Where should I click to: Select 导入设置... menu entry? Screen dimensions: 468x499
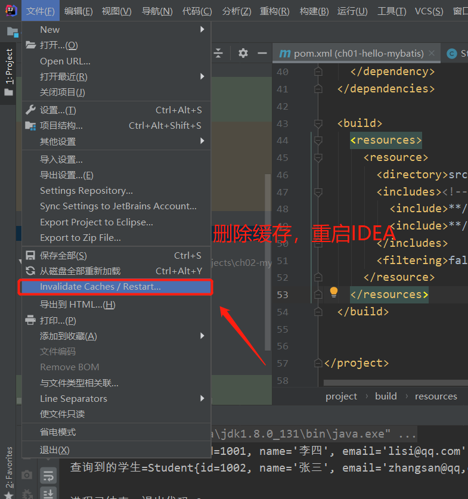[x=116, y=159]
